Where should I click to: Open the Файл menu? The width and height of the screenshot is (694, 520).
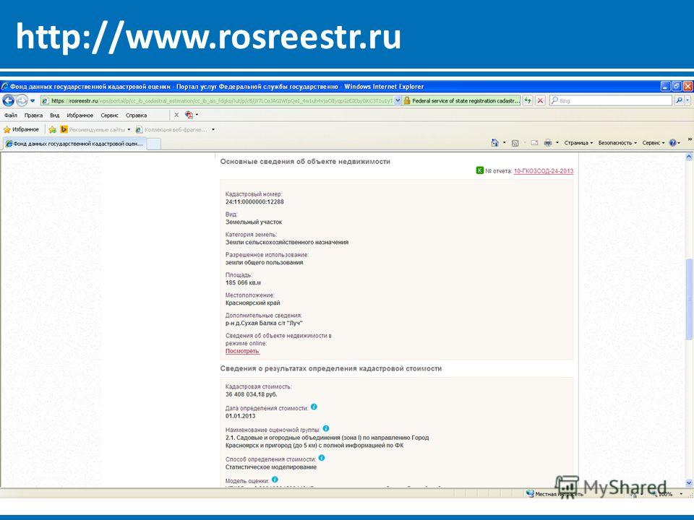[11, 116]
